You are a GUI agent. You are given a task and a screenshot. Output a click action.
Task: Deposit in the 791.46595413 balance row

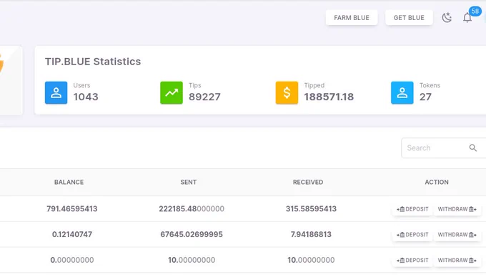pos(412,209)
